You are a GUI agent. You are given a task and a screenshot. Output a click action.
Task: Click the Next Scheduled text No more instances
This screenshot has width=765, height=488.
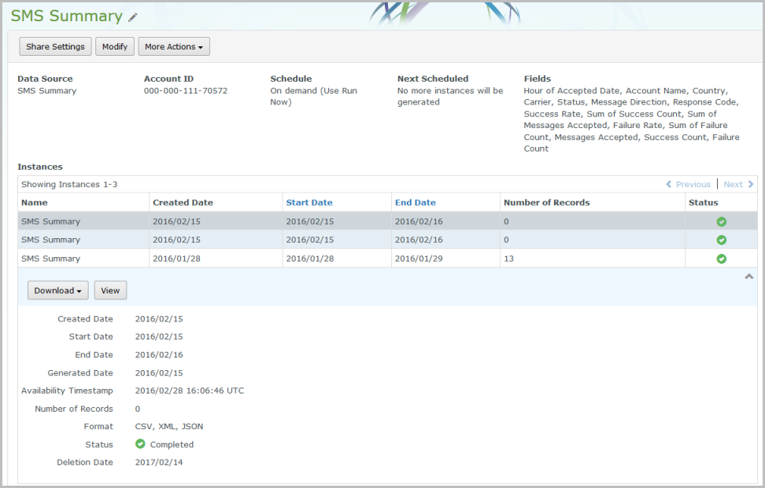[450, 97]
